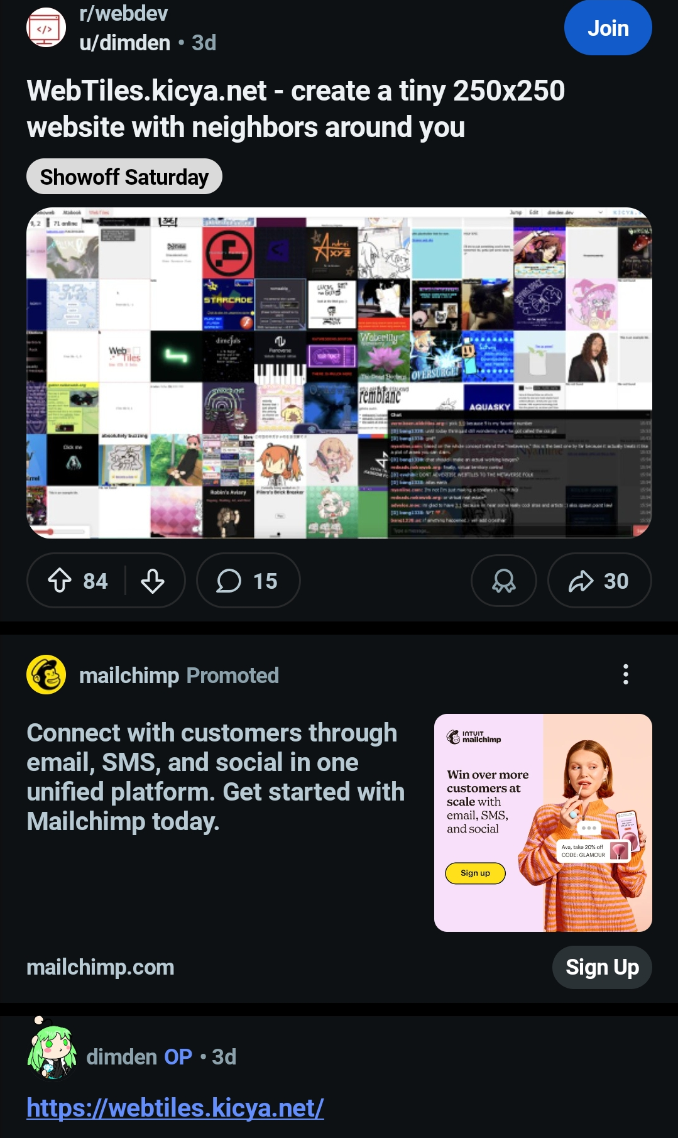
Task: Open the Mailchimp ad image
Action: coord(543,823)
